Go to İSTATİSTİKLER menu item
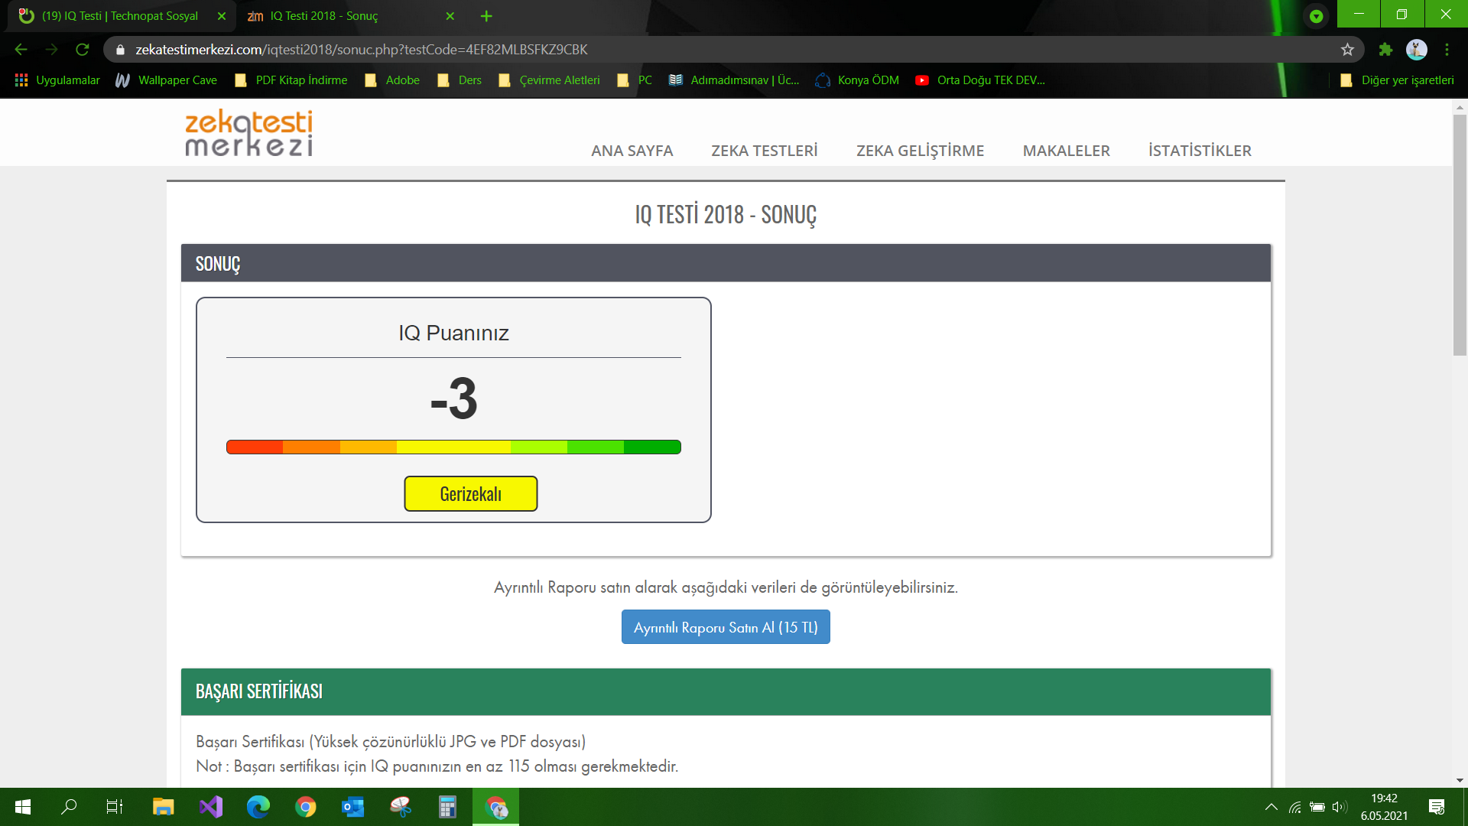The height and width of the screenshot is (826, 1468). 1200,151
